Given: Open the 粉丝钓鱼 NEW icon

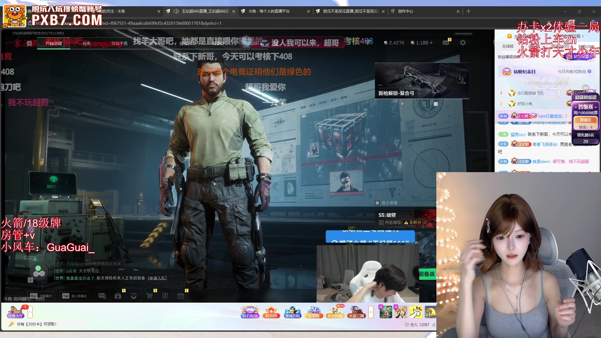Looking at the screenshot, I should tap(335, 312).
